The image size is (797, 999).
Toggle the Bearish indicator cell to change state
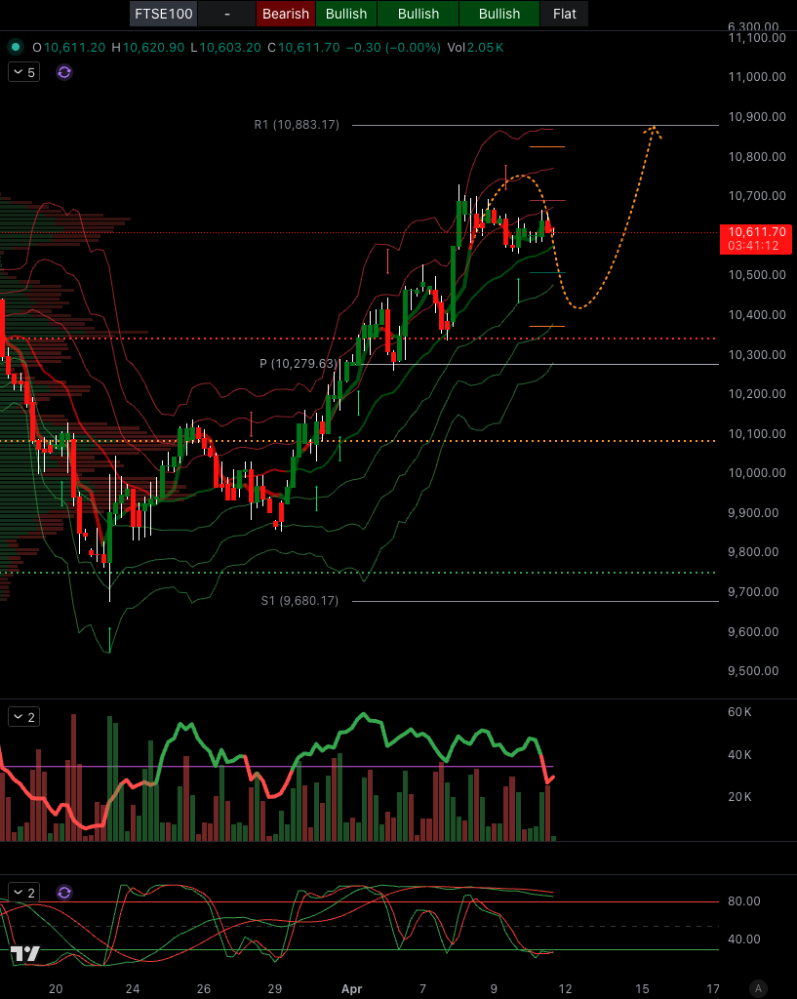pos(285,14)
